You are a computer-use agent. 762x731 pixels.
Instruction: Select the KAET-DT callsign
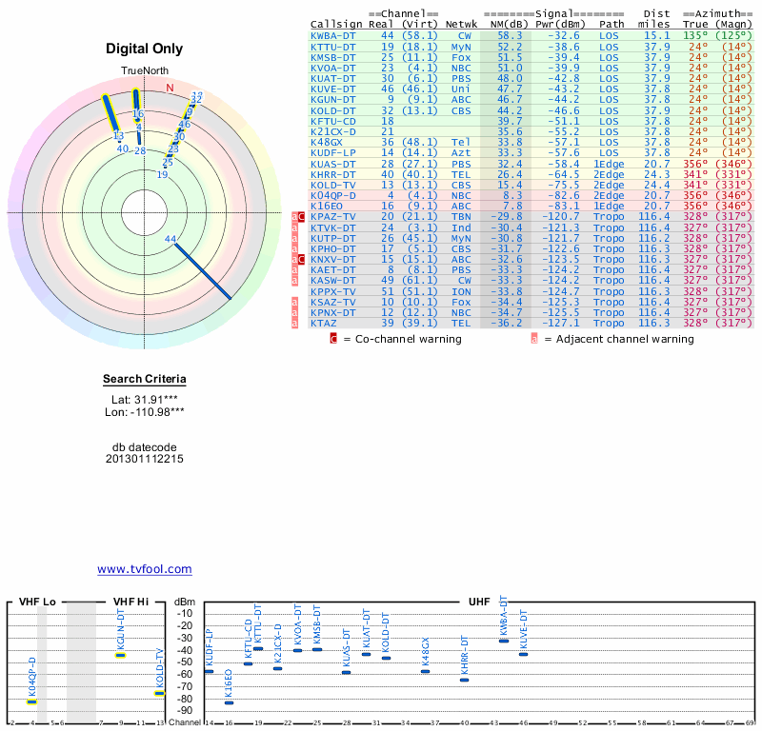[x=332, y=269]
